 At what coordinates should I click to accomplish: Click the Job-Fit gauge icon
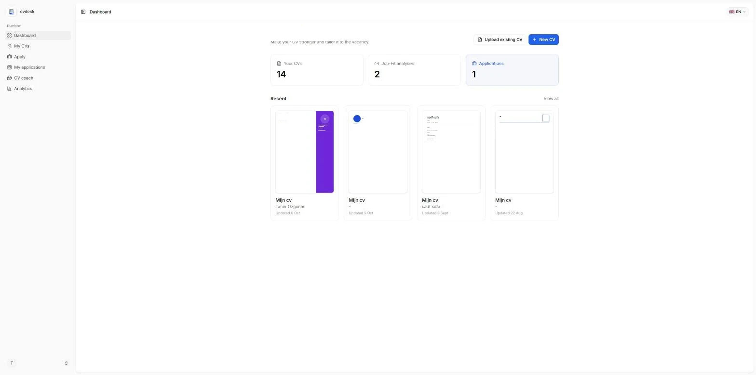(x=377, y=63)
